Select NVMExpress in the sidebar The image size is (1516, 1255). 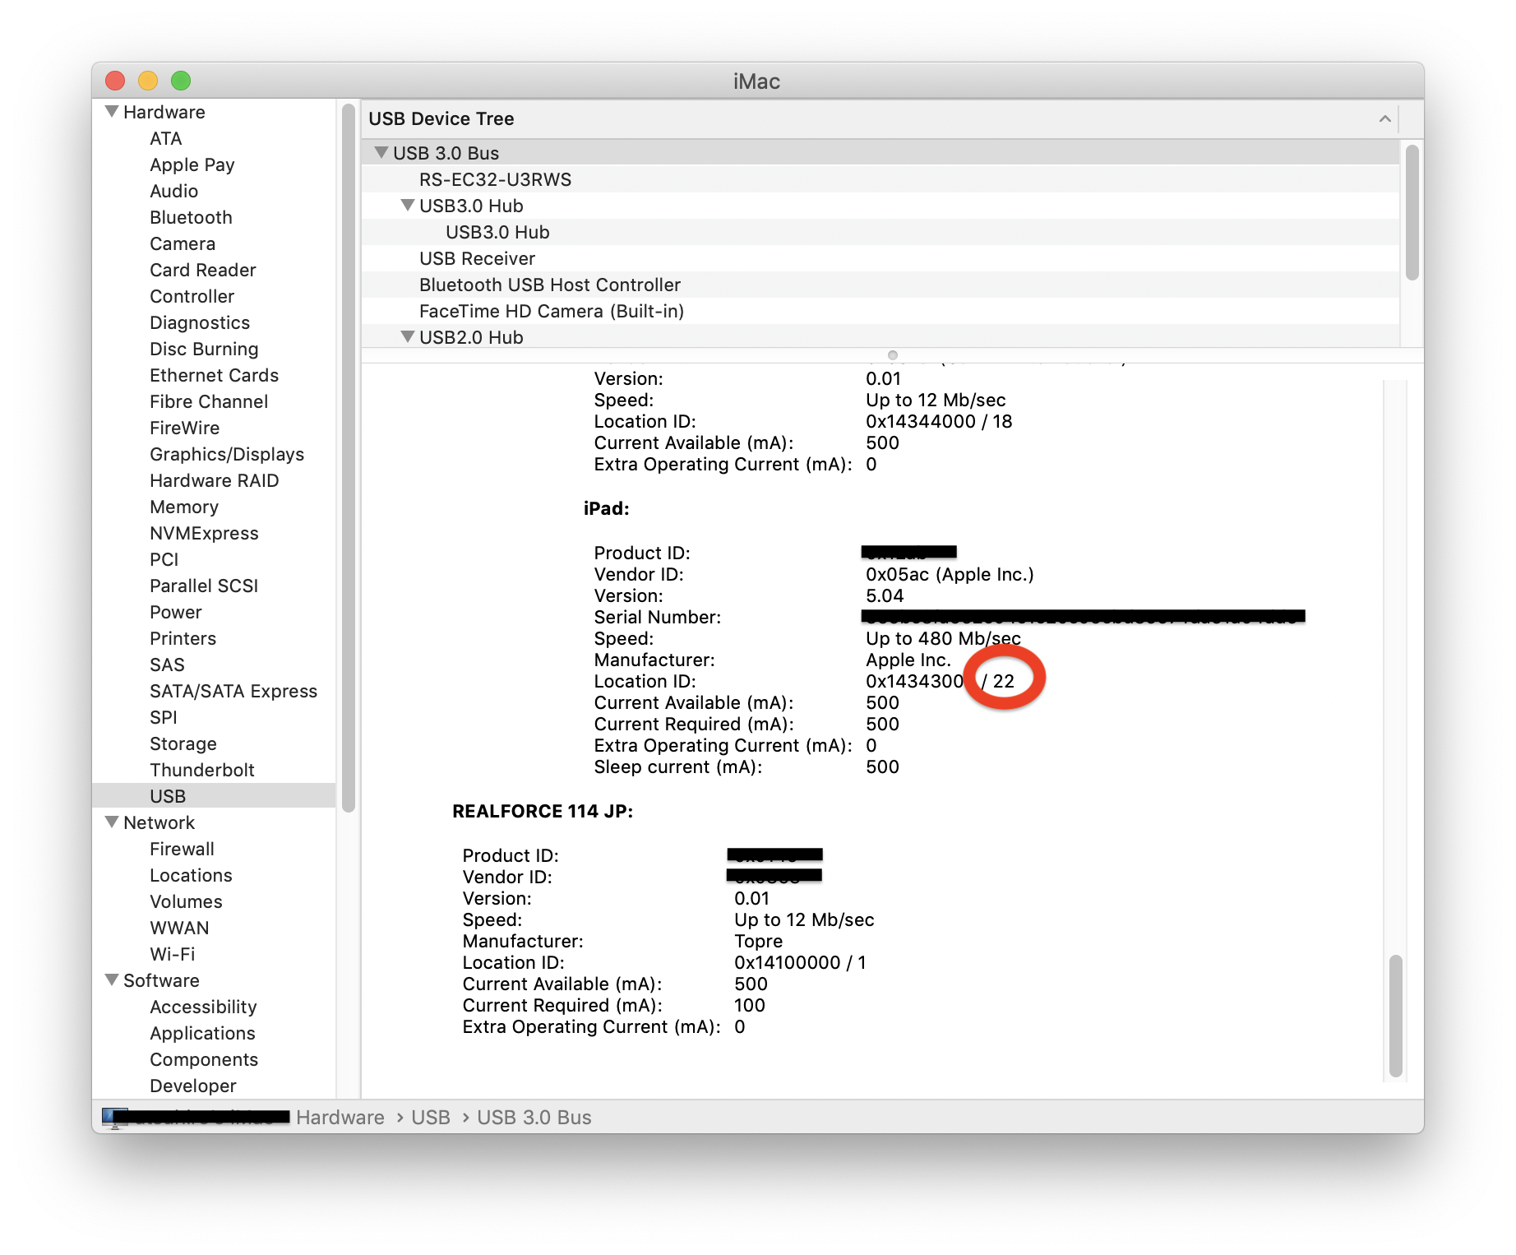(204, 533)
